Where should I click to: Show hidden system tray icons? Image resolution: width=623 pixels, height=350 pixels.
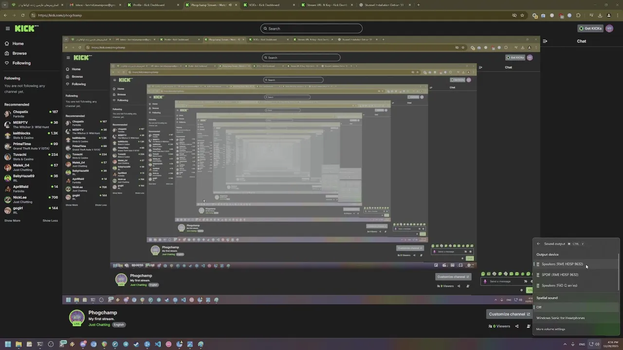[x=565, y=344]
